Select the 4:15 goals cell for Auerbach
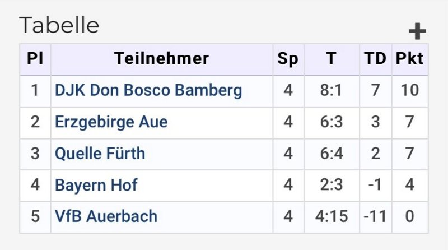 click(x=332, y=217)
